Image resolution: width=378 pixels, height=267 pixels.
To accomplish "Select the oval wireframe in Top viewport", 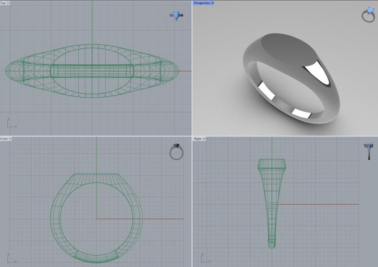I will [x=92, y=71].
